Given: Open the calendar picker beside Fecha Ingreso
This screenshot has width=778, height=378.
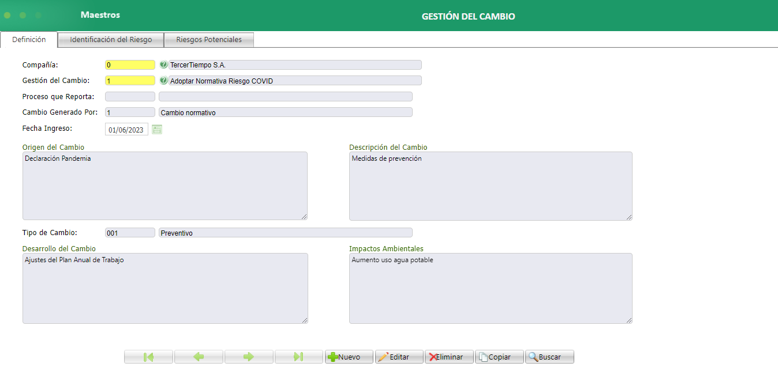Looking at the screenshot, I should (x=157, y=130).
